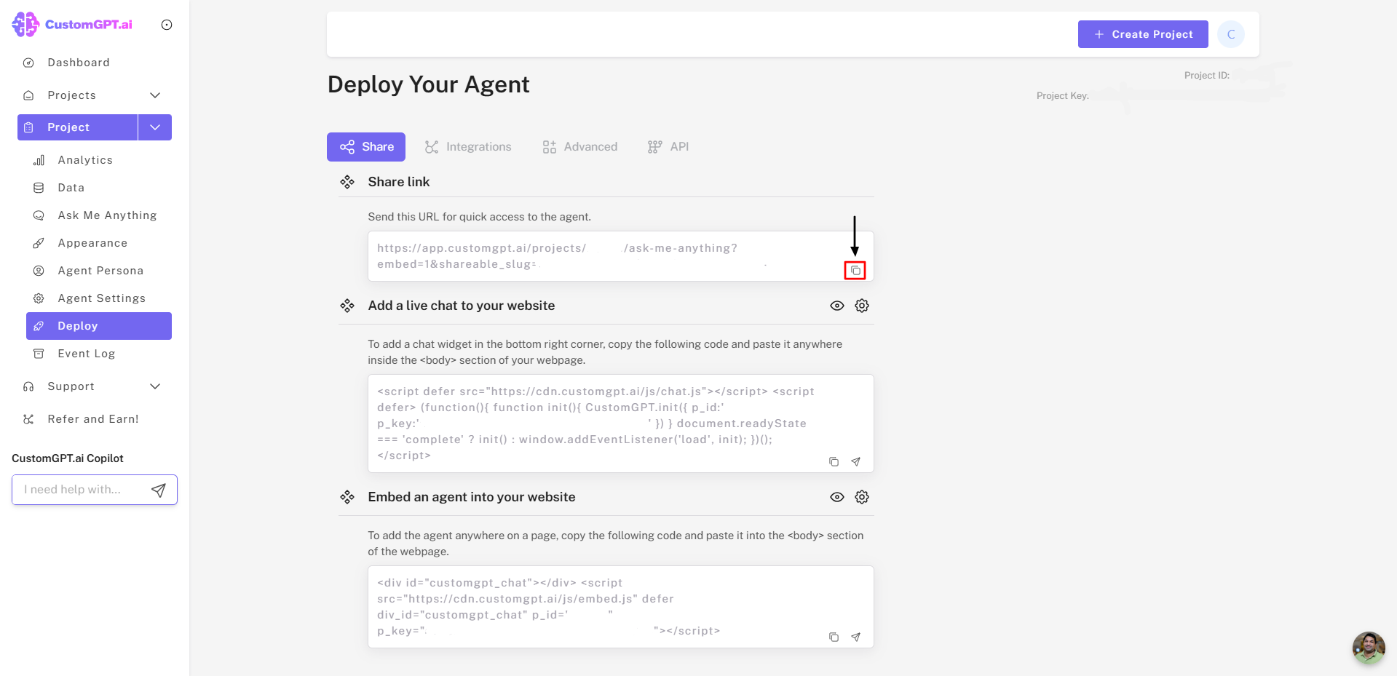Click the Create Project button
The height and width of the screenshot is (676, 1397).
(1143, 34)
